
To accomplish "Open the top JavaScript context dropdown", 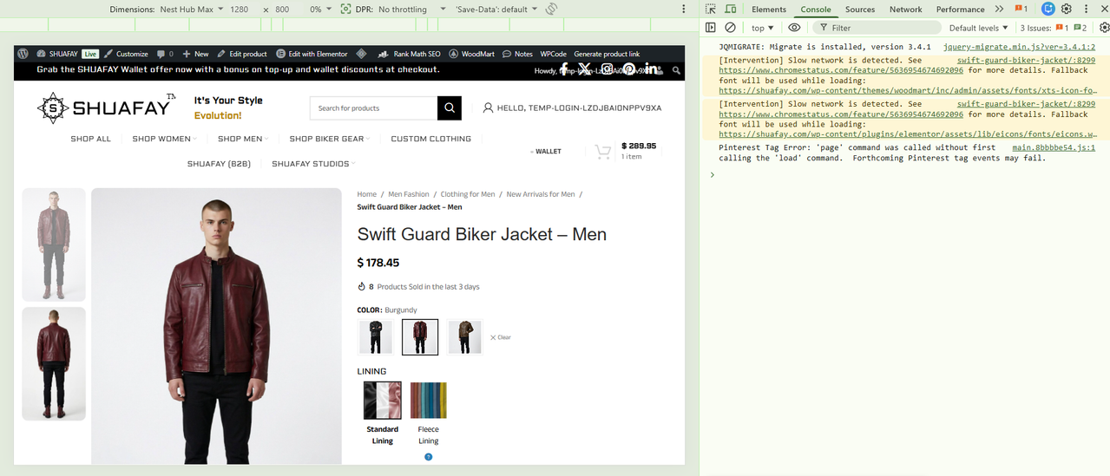I will pyautogui.click(x=763, y=28).
